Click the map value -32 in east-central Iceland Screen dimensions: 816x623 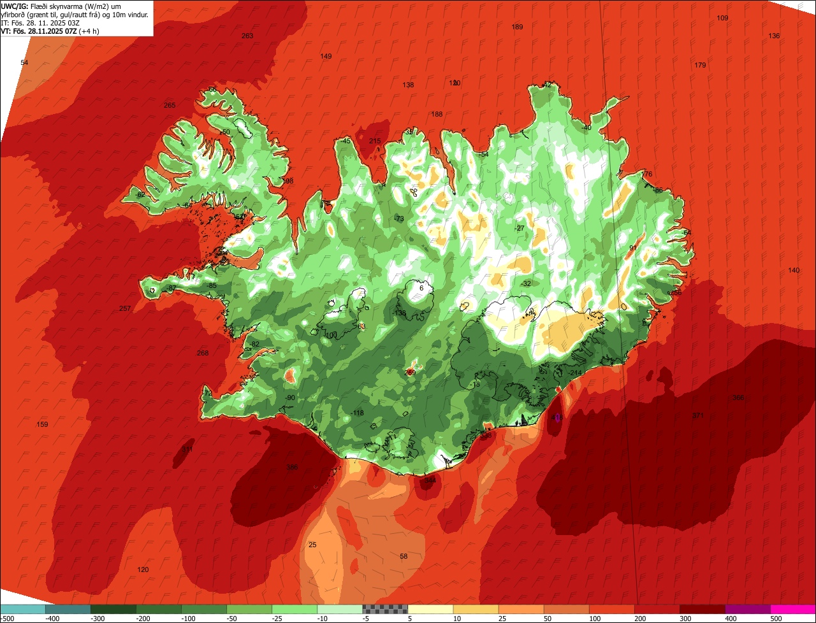click(x=525, y=283)
